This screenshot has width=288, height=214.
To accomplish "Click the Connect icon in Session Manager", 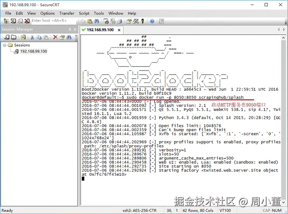I will point(7,38).
